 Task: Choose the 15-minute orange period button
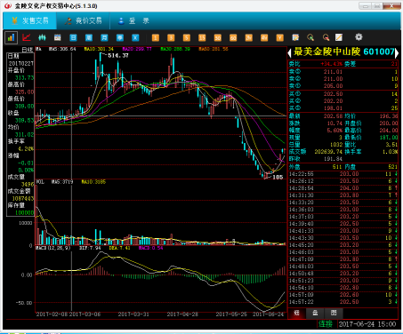click(x=202, y=37)
